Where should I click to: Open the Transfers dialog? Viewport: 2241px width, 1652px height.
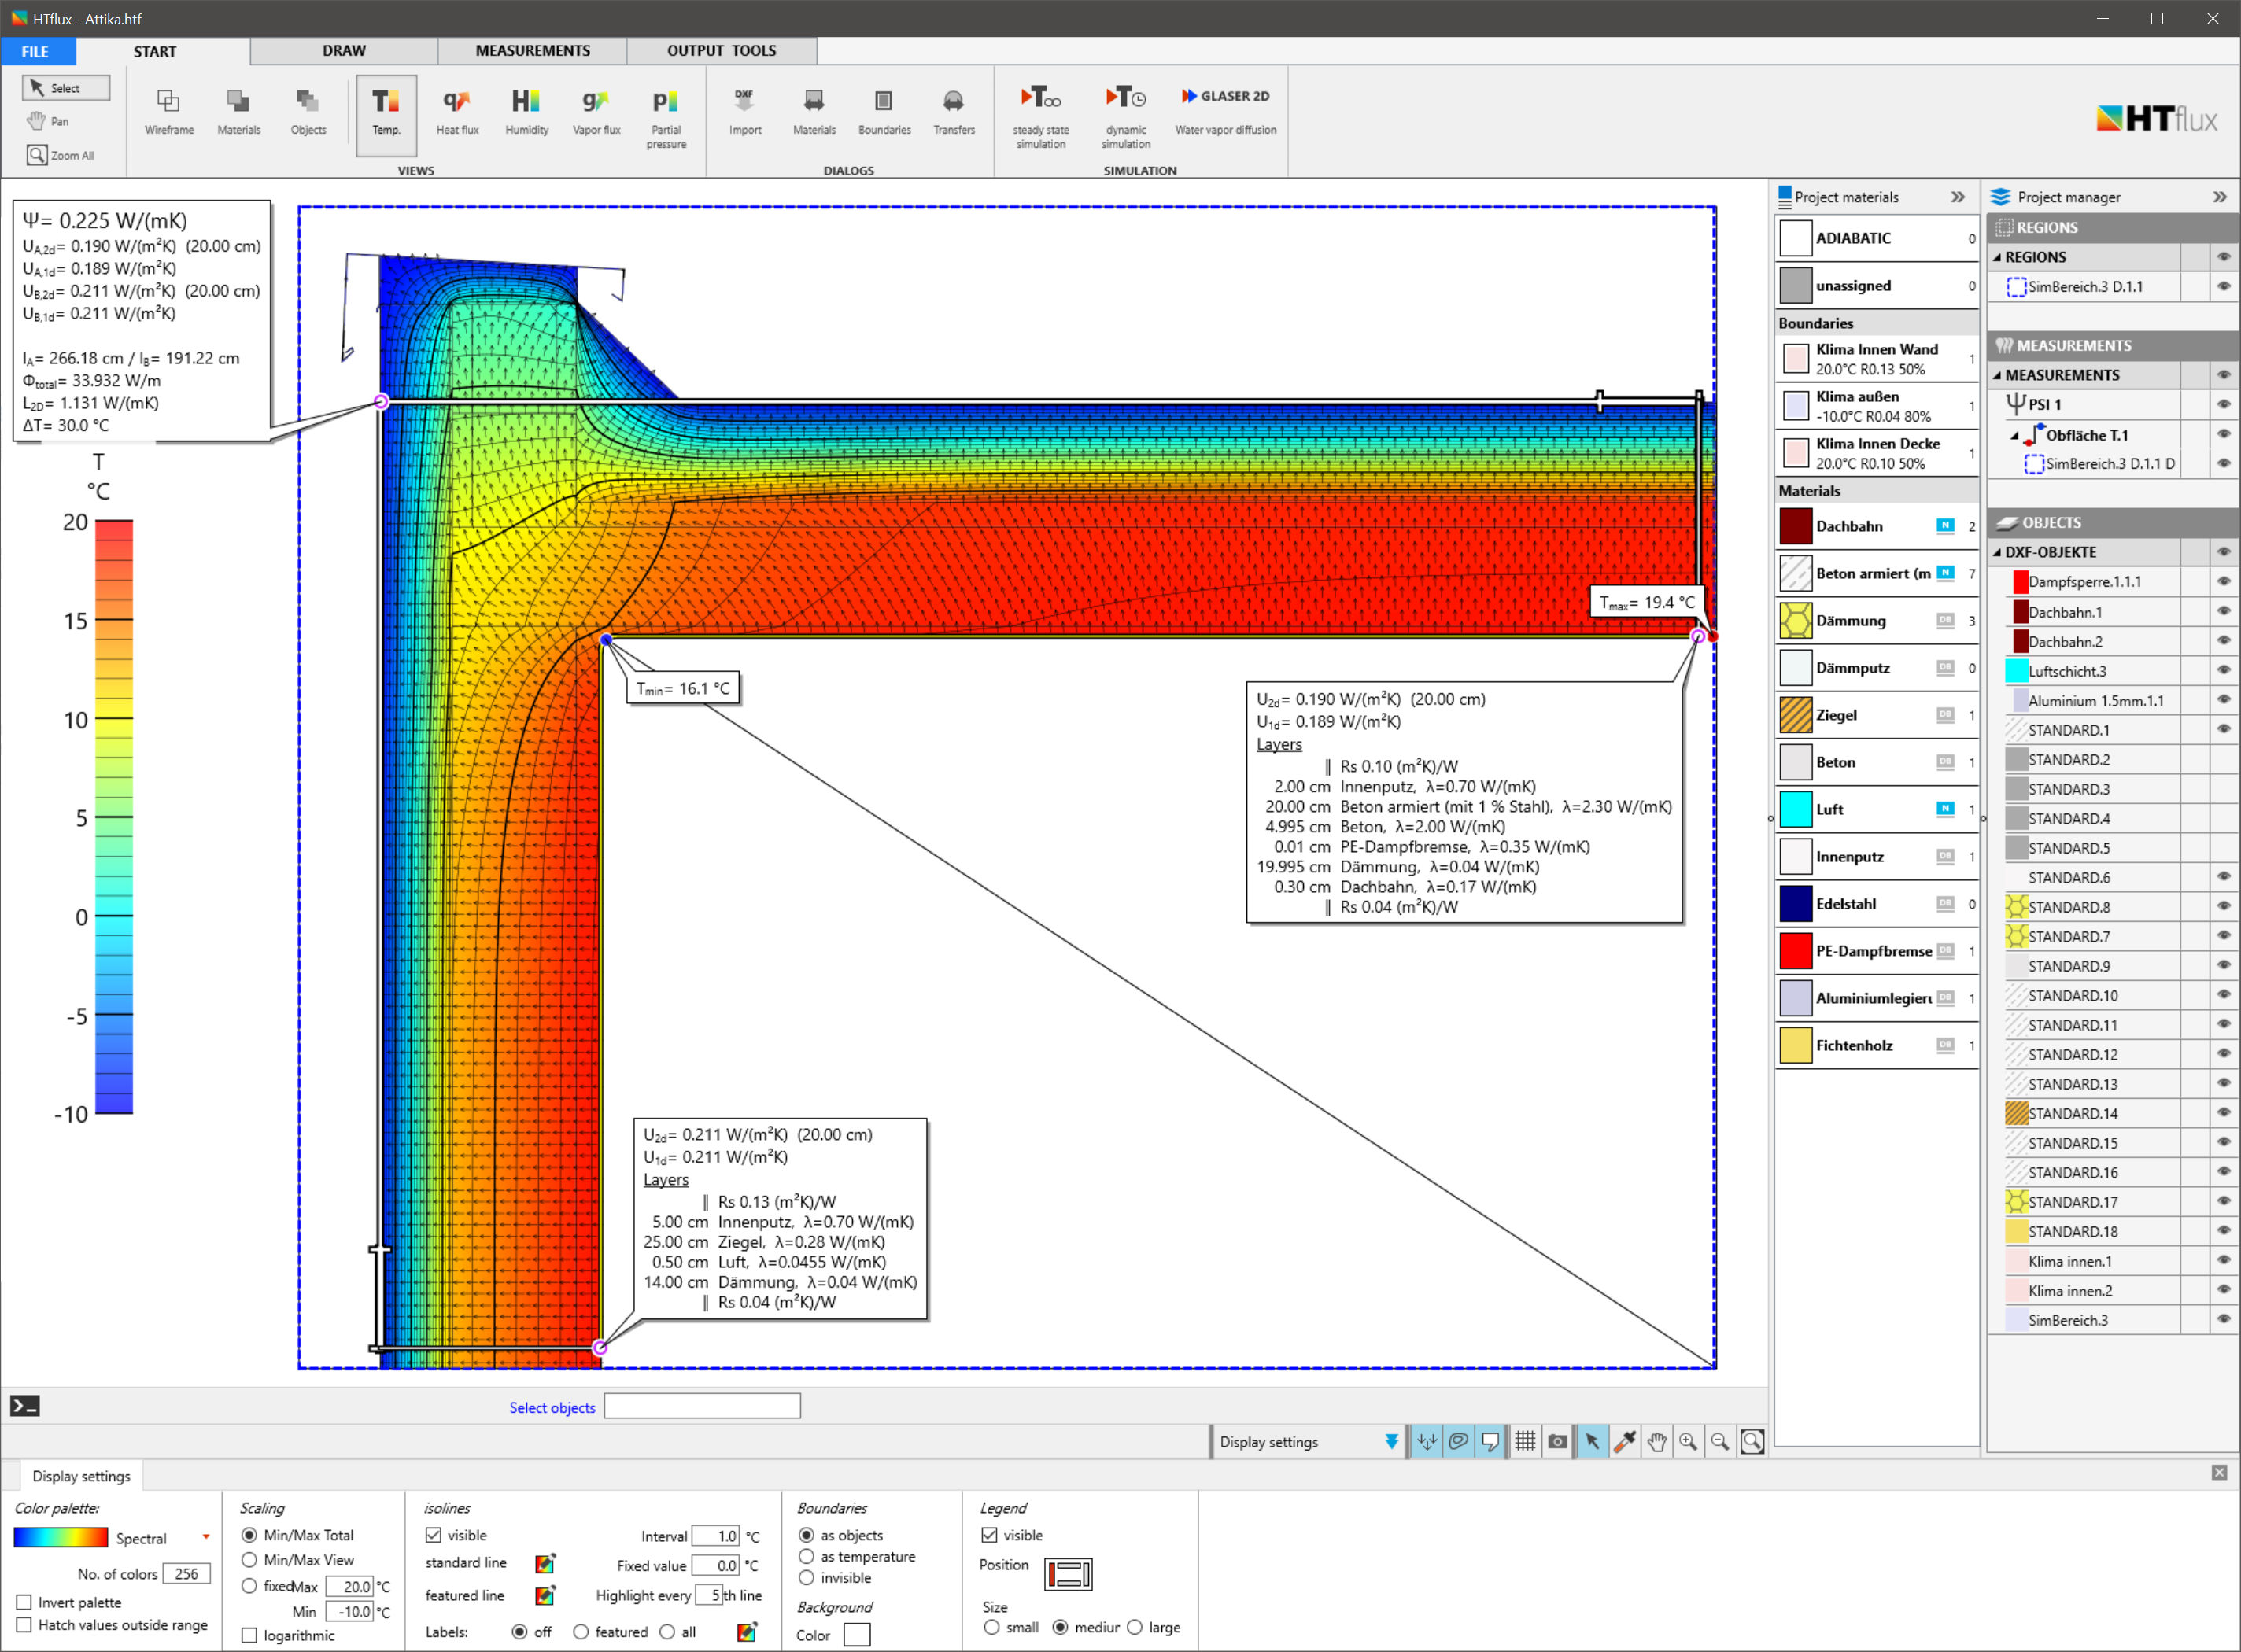(953, 112)
